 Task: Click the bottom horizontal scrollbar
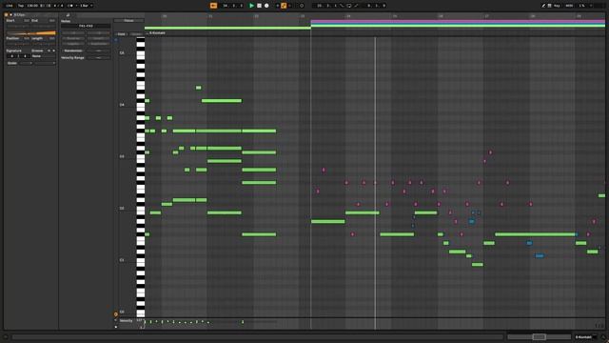click(x=257, y=337)
